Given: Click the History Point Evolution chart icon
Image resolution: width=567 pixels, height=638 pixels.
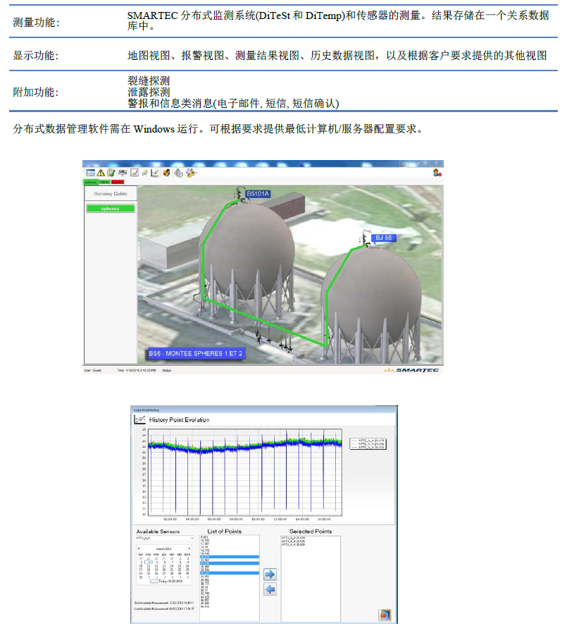Looking at the screenshot, I should [x=139, y=419].
